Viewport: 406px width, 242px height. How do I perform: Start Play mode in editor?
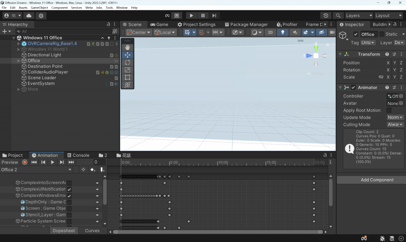click(191, 15)
